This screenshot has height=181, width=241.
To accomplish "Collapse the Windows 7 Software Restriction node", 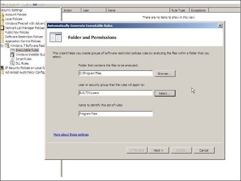I will click(x=2, y=46).
